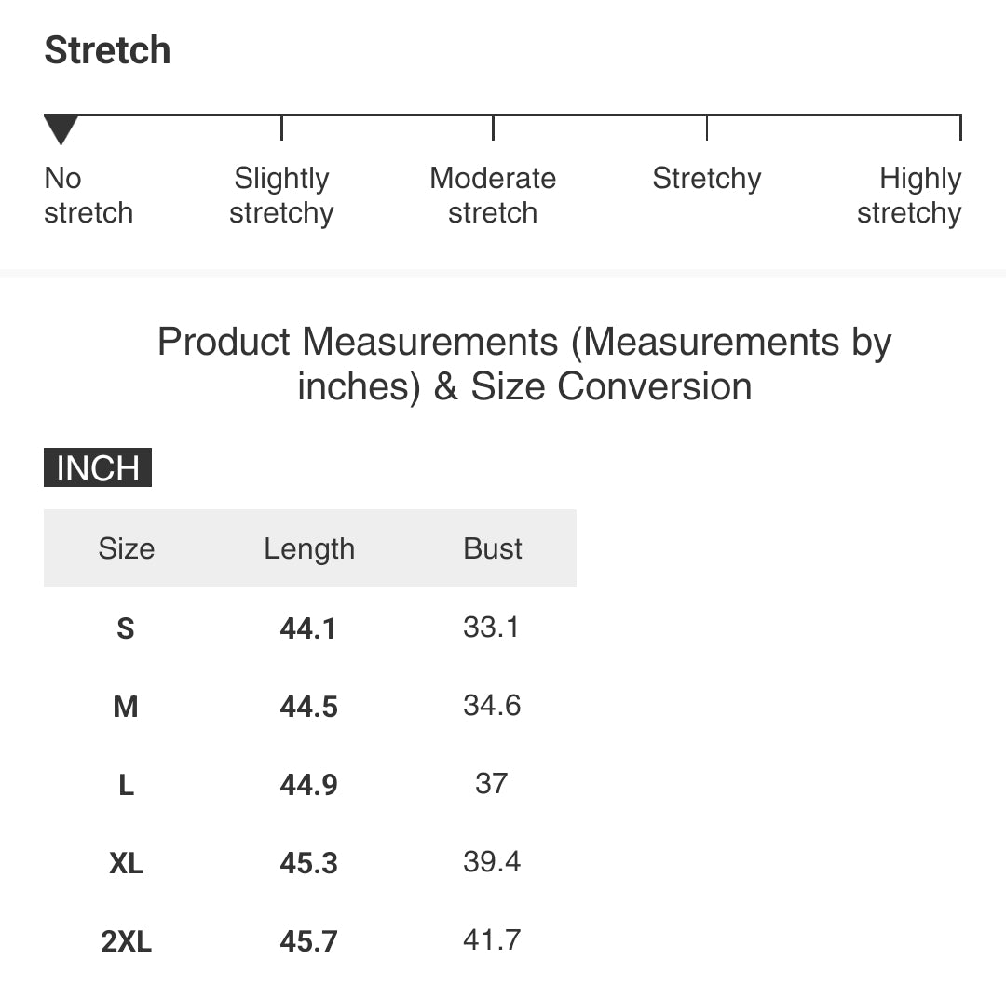1006x999 pixels.
Task: Click the Product Measurements heading text
Action: click(x=524, y=364)
